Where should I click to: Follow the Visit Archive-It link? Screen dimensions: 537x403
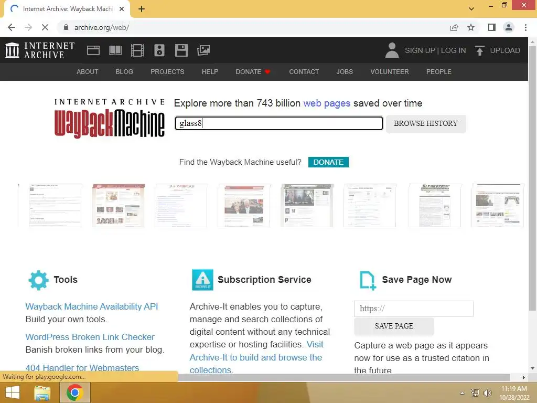[x=256, y=357]
